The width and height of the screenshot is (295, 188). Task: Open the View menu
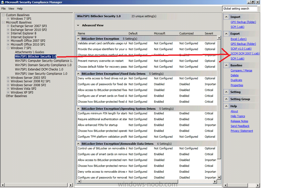11,9
